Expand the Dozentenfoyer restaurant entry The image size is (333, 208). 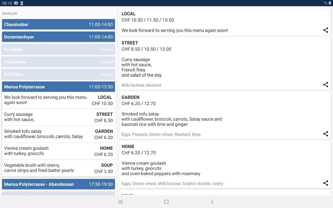58,37
